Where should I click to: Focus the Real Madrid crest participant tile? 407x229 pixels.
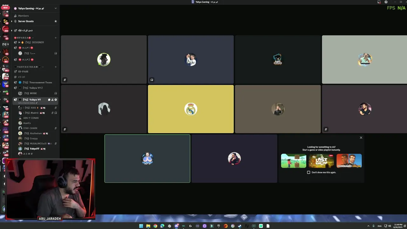pos(191,109)
